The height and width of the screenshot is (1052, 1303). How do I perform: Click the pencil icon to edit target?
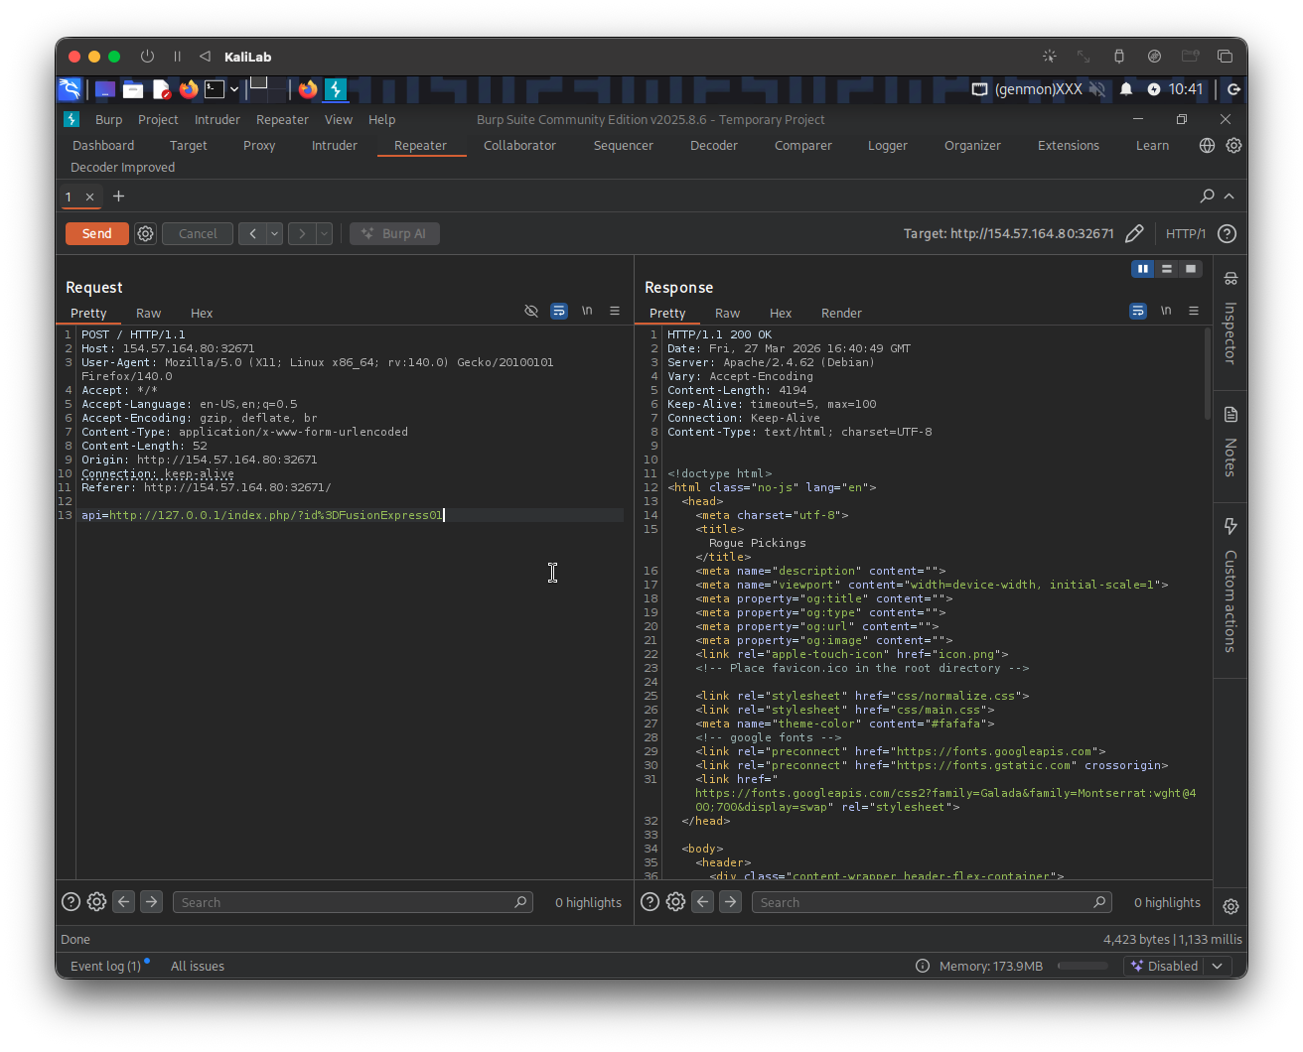[x=1134, y=234]
